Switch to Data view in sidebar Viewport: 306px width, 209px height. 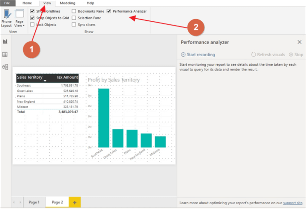pos(5,54)
